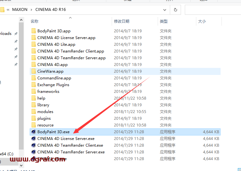Click the CINEMA 4D TeamRender Server.app name

coord(71,58)
